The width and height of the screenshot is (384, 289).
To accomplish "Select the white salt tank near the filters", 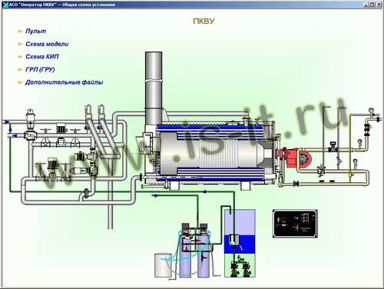I will tap(163, 265).
